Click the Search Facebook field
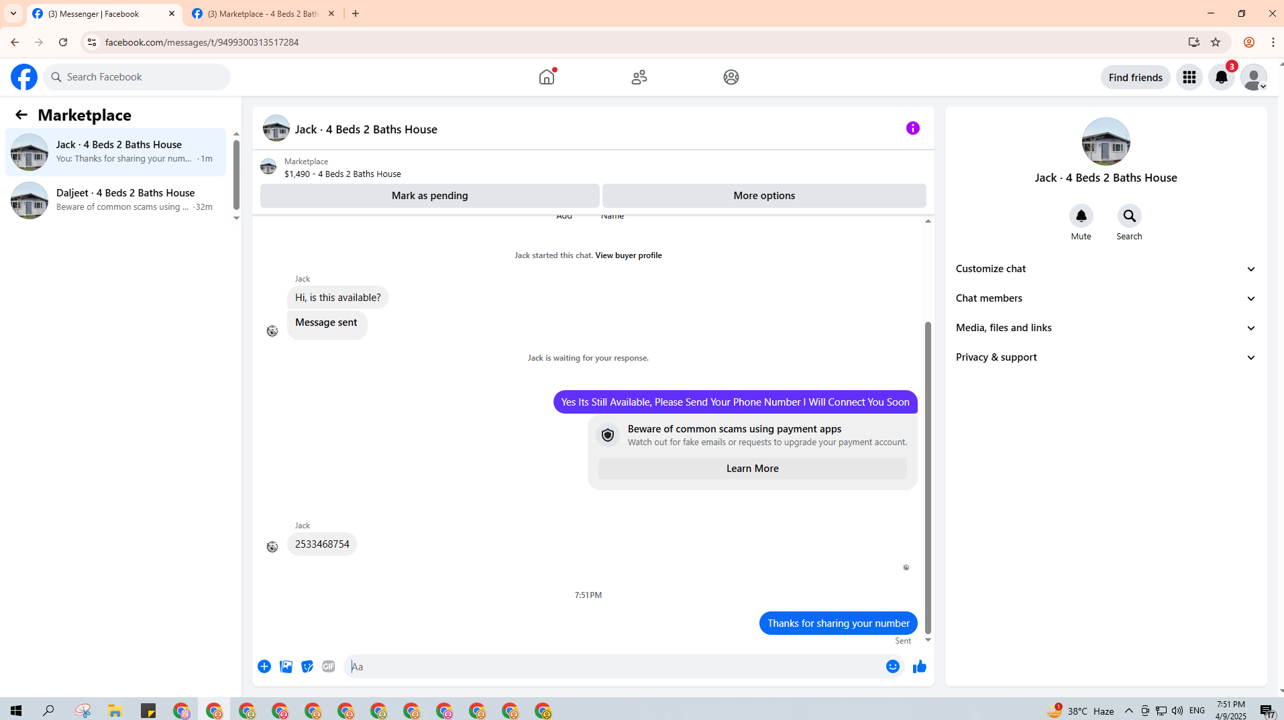The width and height of the screenshot is (1284, 720). coord(137,77)
